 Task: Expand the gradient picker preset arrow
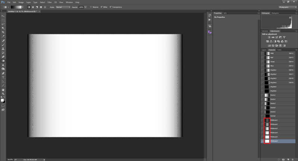tap(23, 7)
